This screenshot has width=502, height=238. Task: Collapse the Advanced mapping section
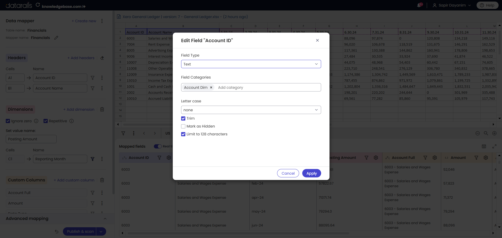[x=105, y=219]
